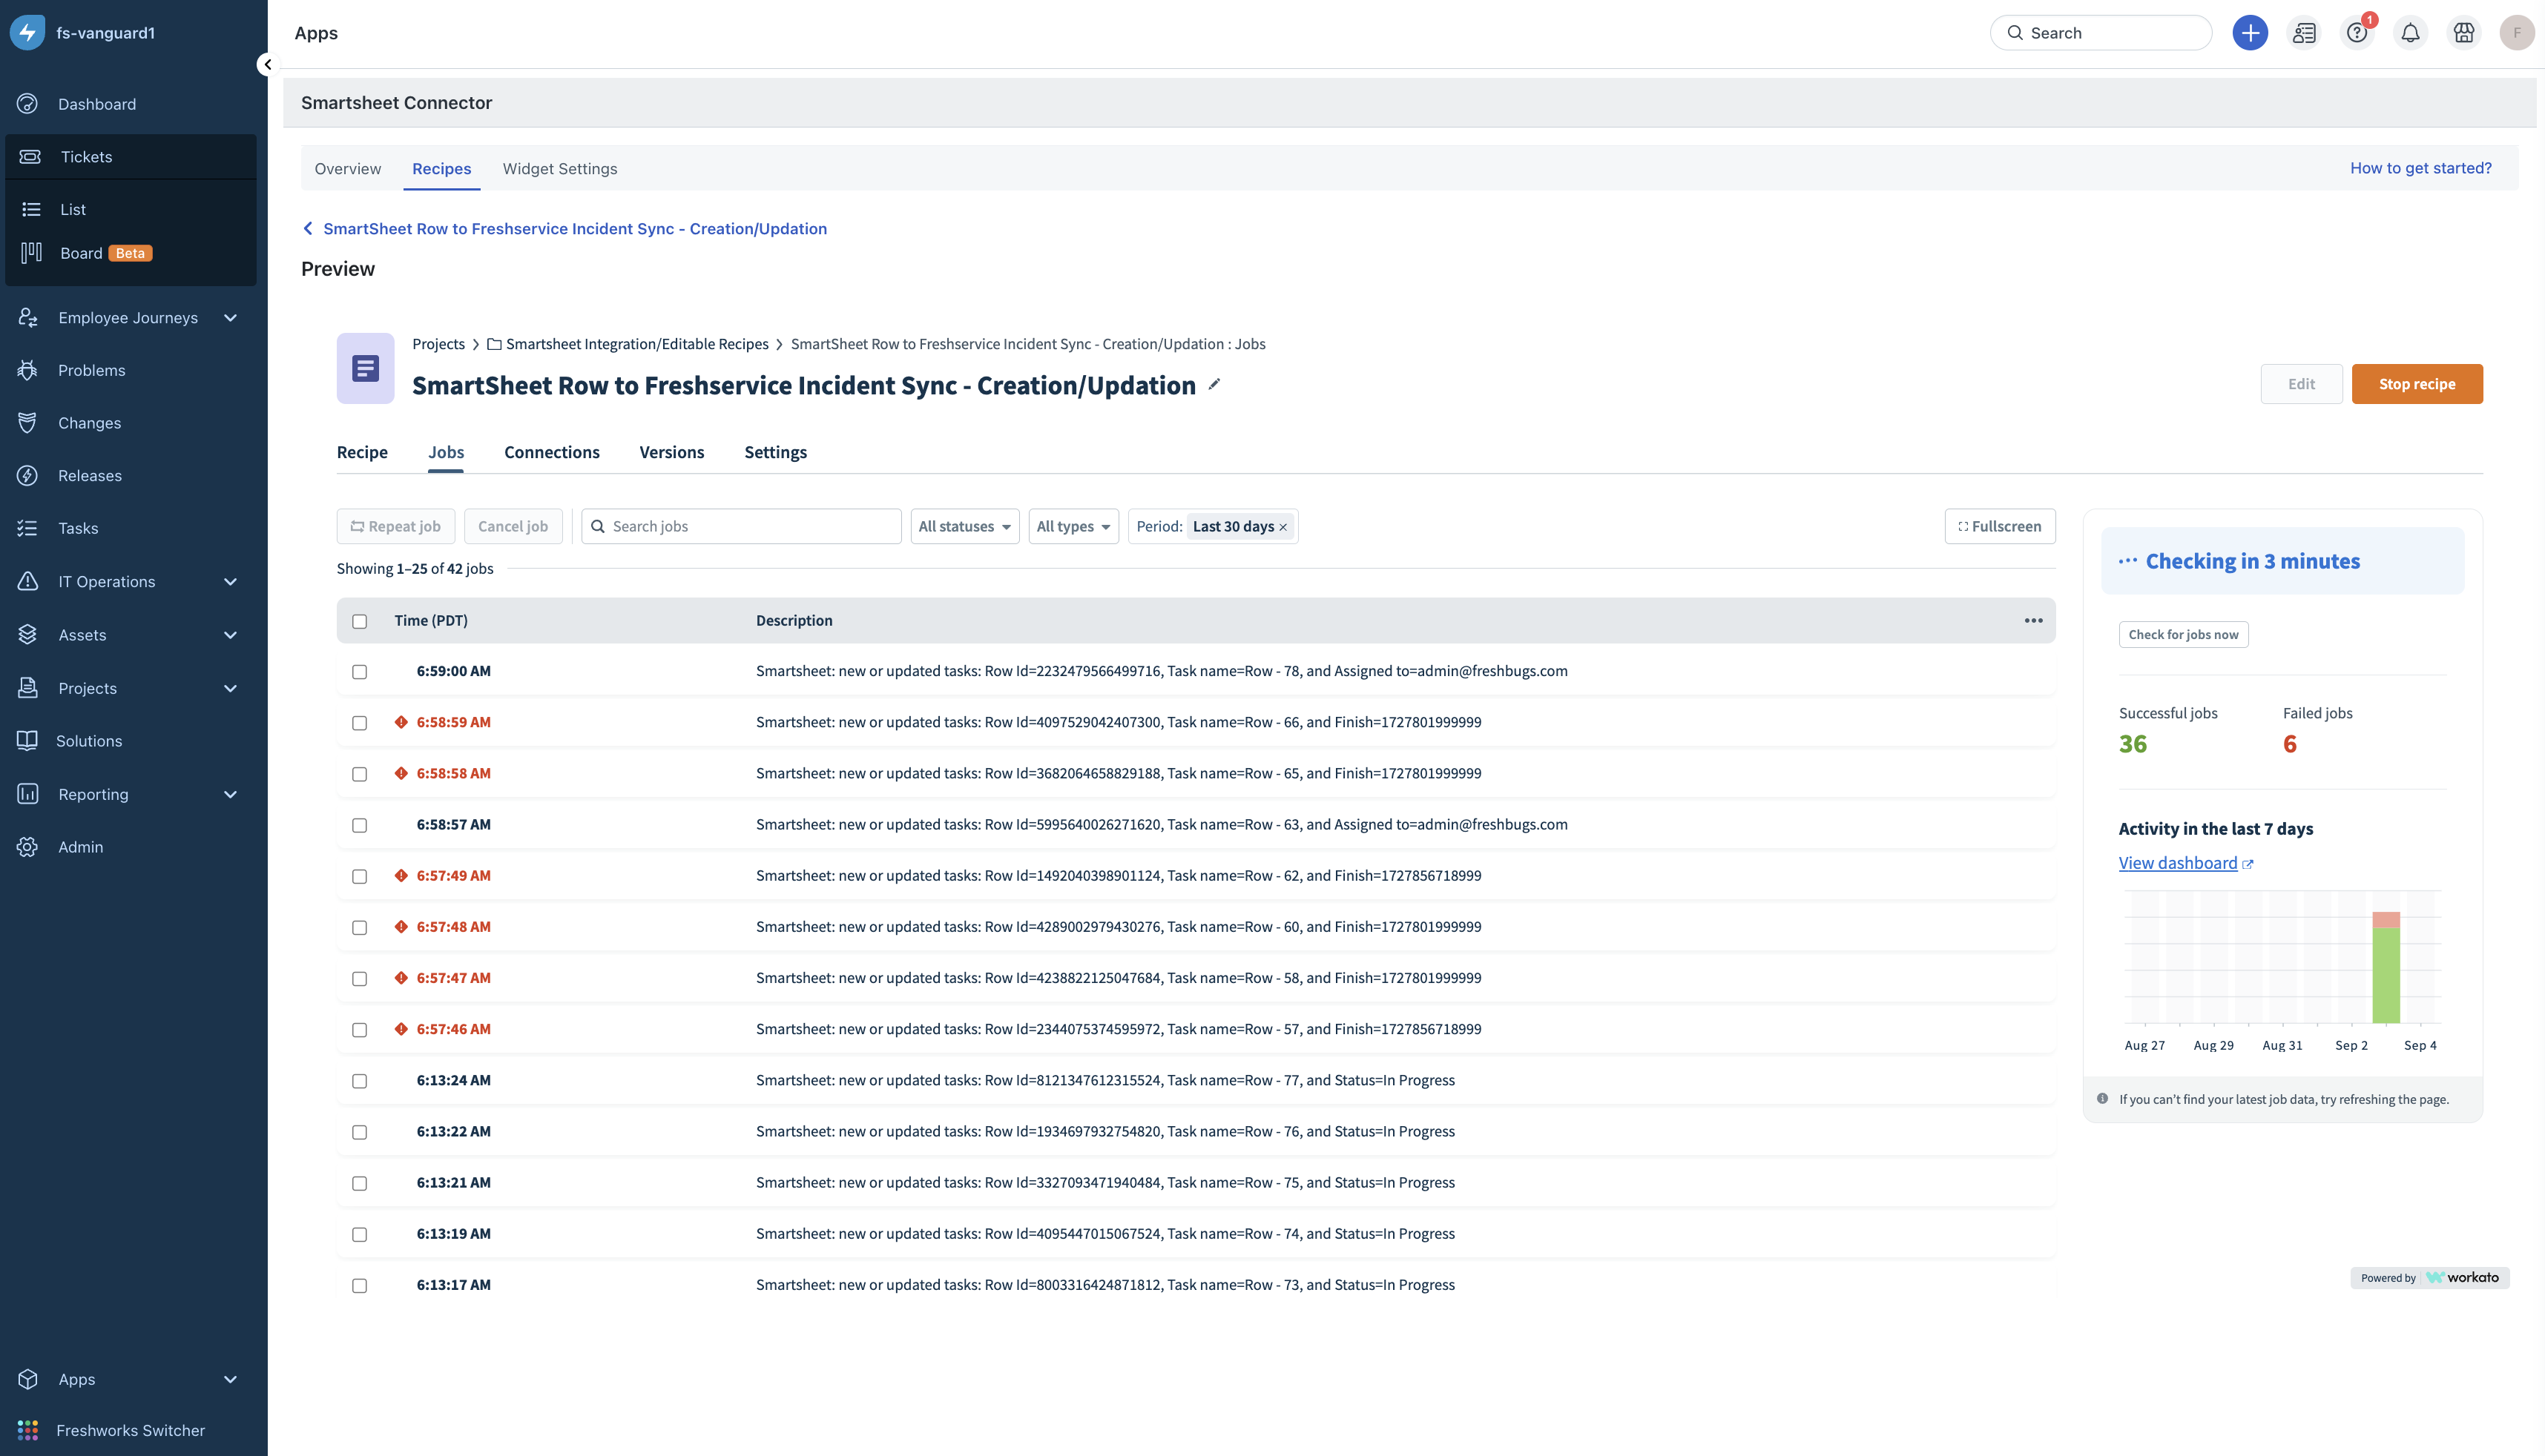Click the blue plus create button
This screenshot has height=1456, width=2545.
click(x=2250, y=33)
